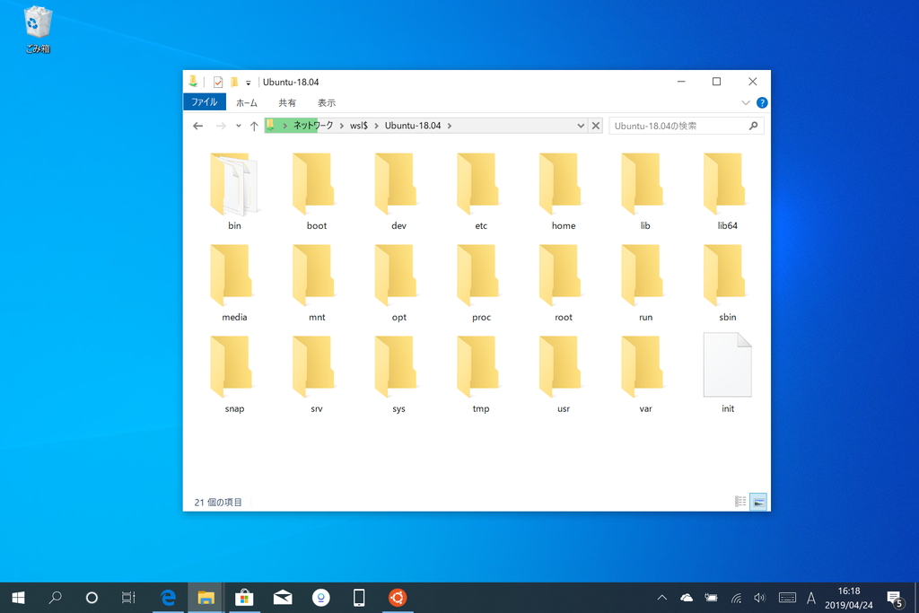The height and width of the screenshot is (613, 919).
Task: Open the Mail app from the taskbar
Action: click(283, 598)
